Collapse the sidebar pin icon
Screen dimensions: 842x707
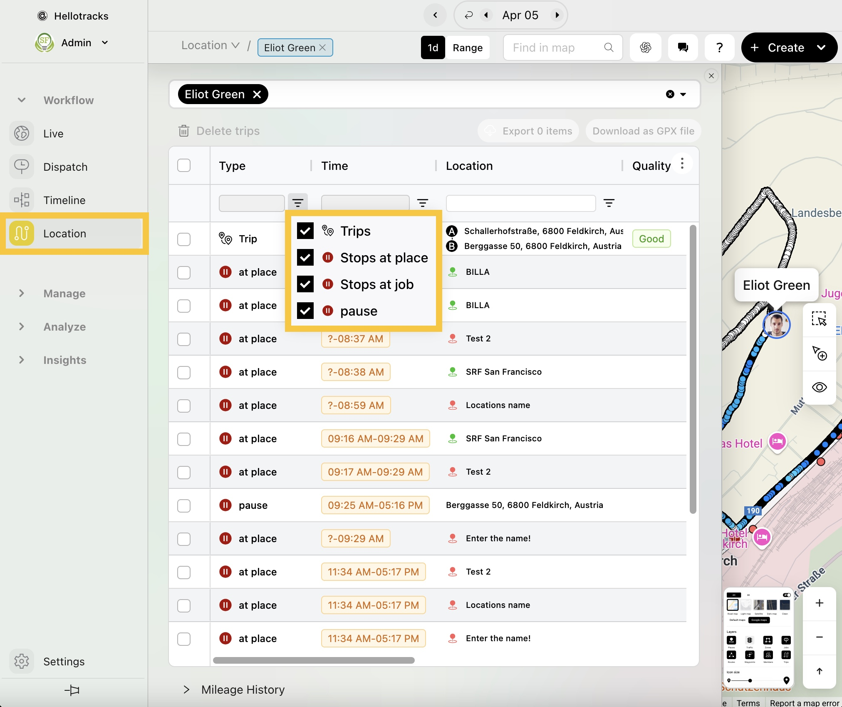click(72, 690)
